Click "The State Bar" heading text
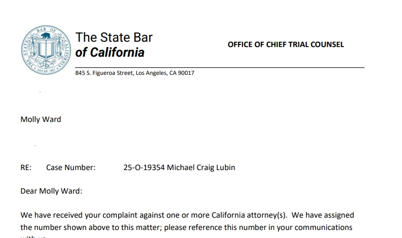This screenshot has height=238, width=402. click(x=114, y=37)
